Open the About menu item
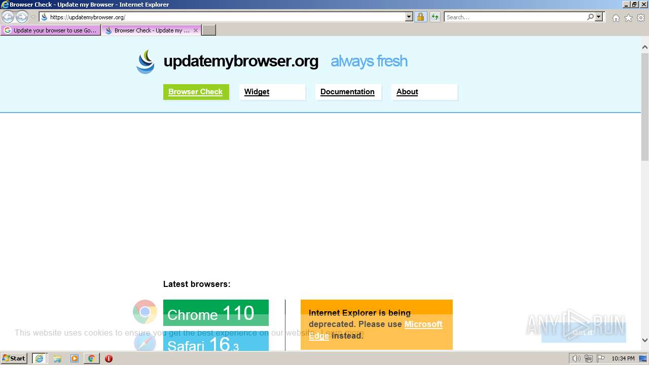The width and height of the screenshot is (649, 365). click(424, 92)
